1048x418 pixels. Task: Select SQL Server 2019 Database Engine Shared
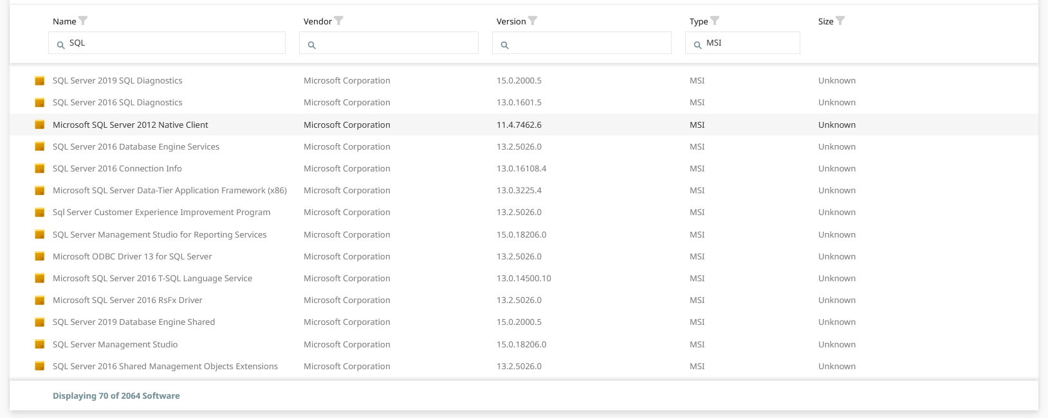click(134, 322)
